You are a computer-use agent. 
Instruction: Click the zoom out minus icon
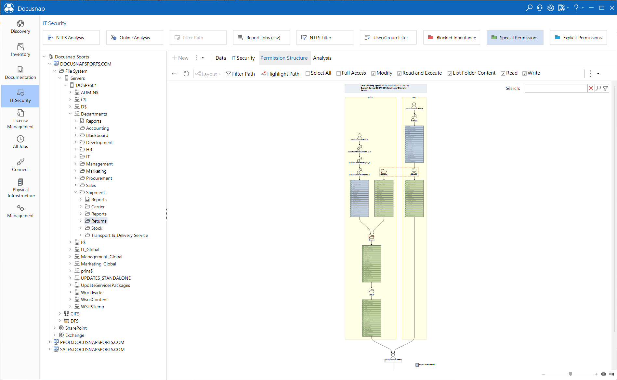543,374
